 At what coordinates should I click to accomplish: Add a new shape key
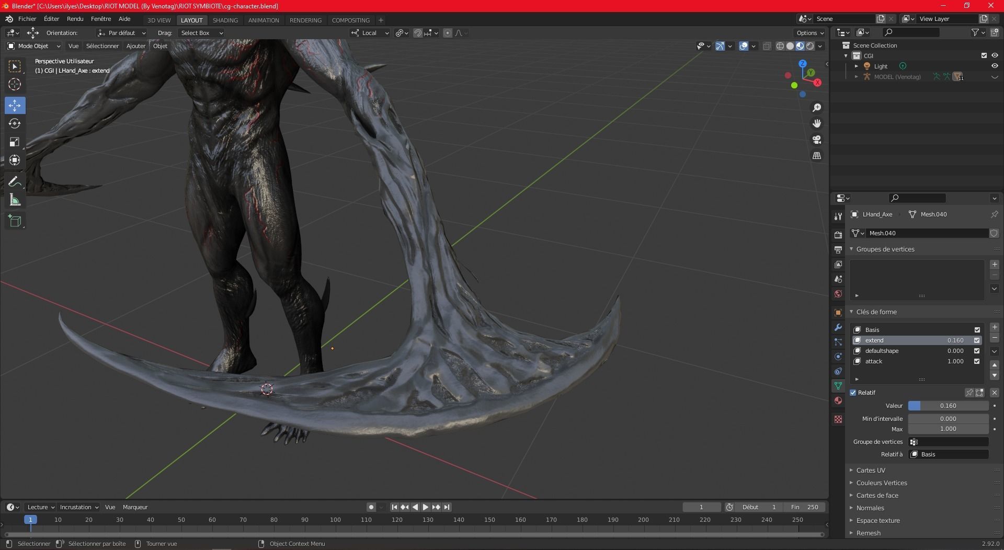pos(995,327)
